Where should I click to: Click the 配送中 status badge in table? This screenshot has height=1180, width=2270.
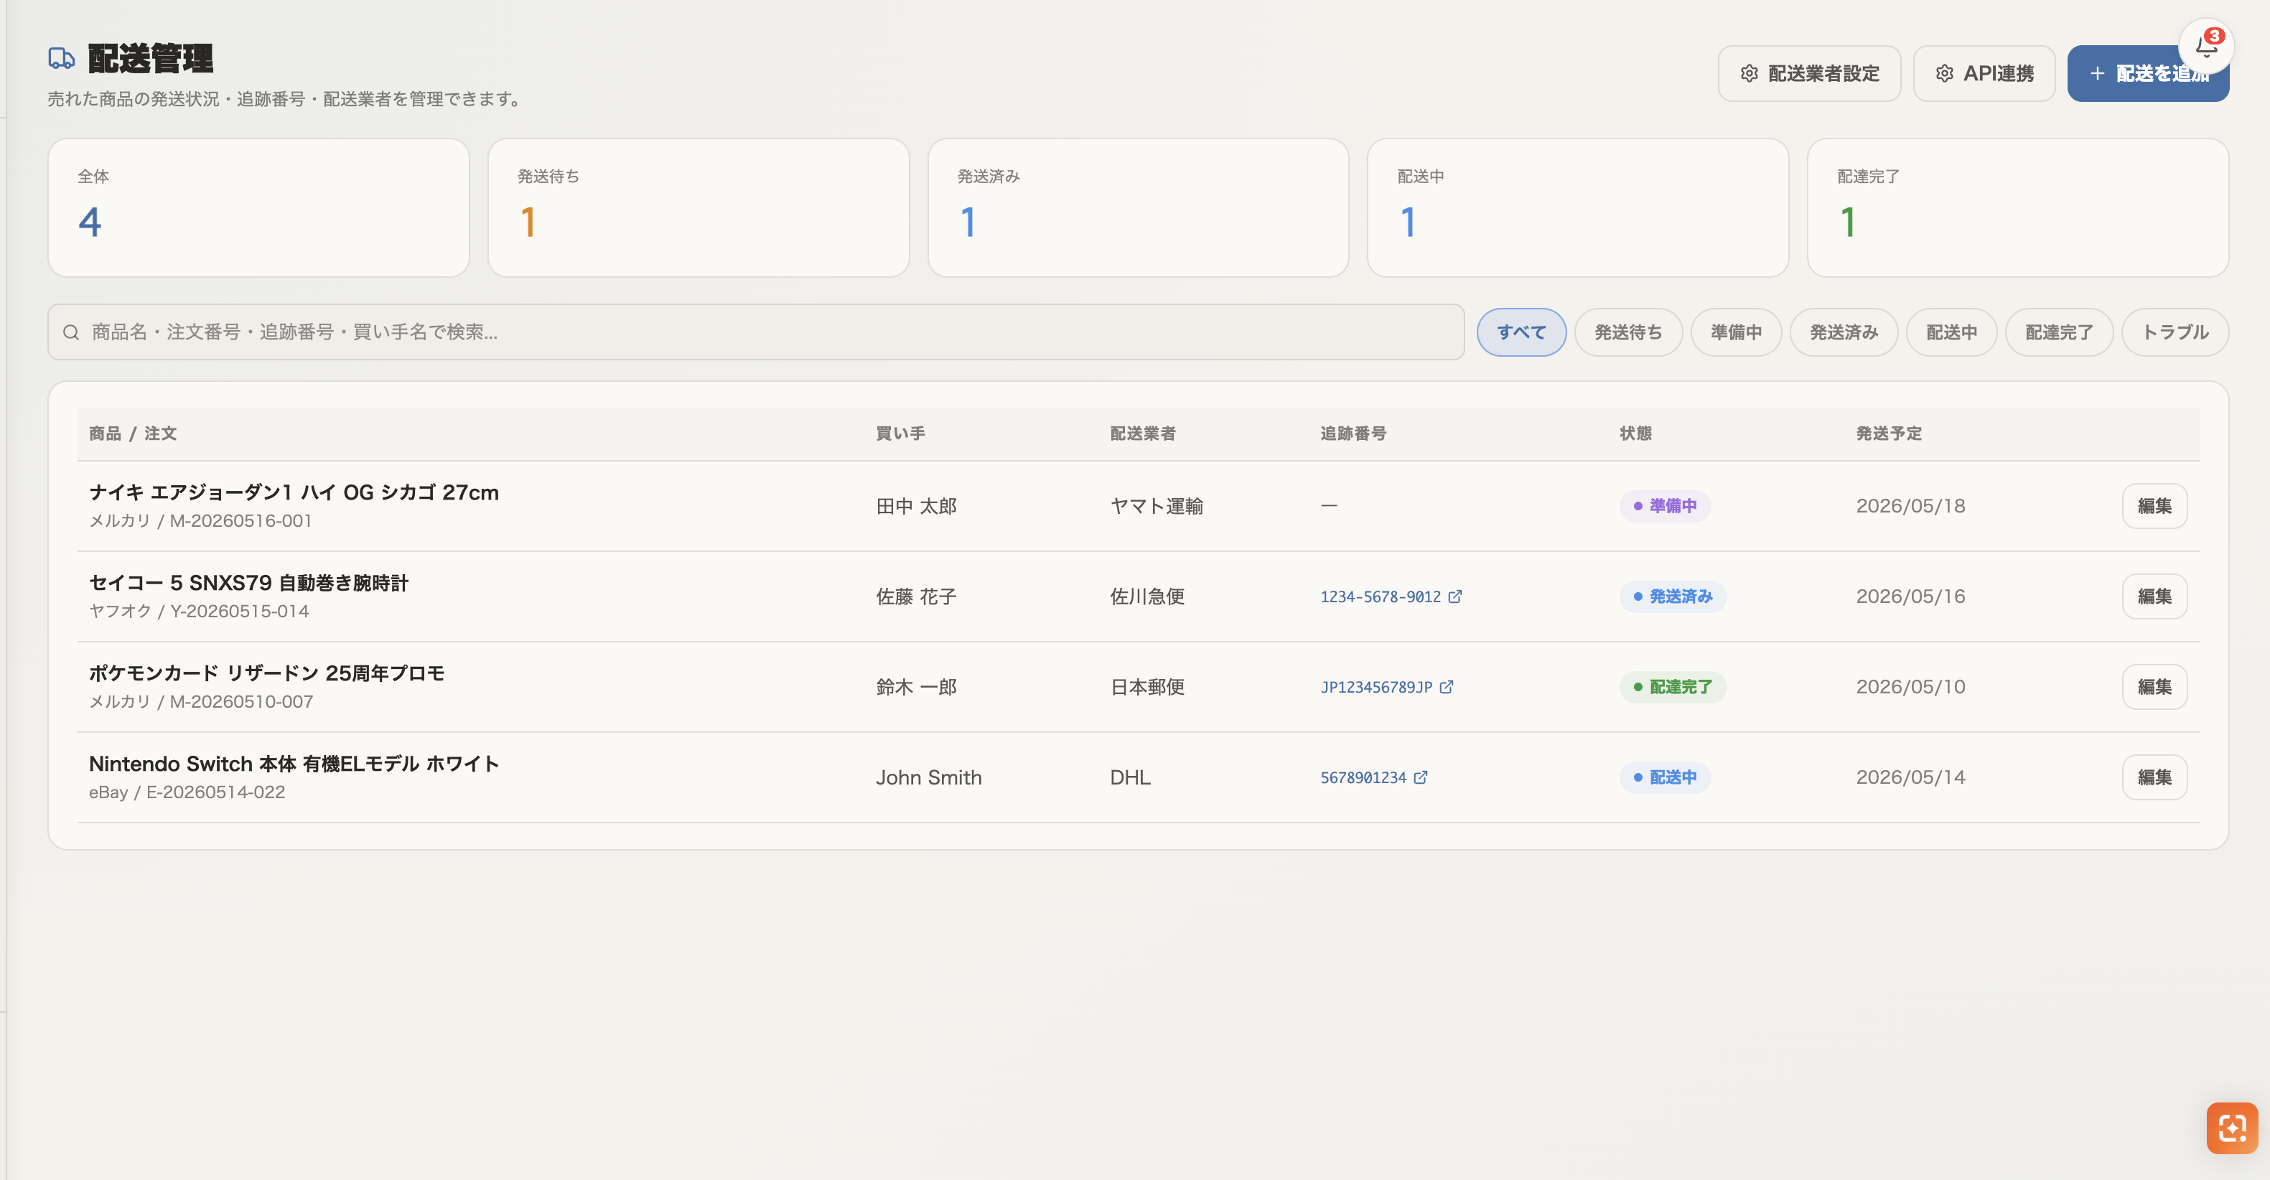point(1665,777)
